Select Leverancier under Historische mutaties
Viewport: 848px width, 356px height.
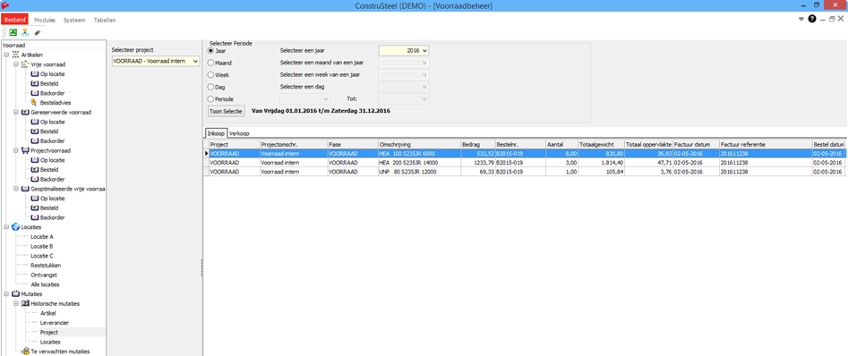click(x=53, y=323)
